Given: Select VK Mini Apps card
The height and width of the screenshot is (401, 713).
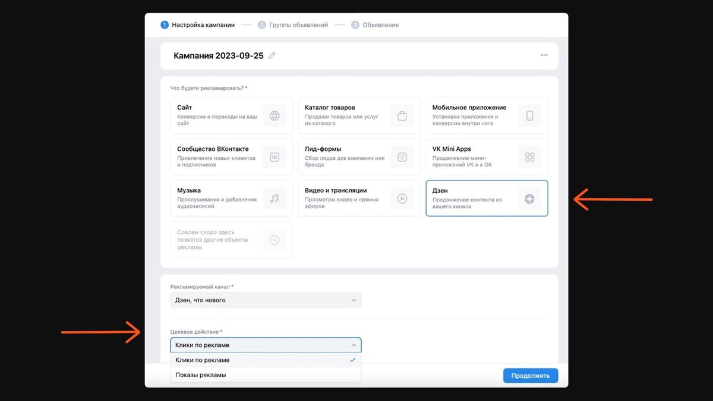Looking at the screenshot, I should 487,157.
